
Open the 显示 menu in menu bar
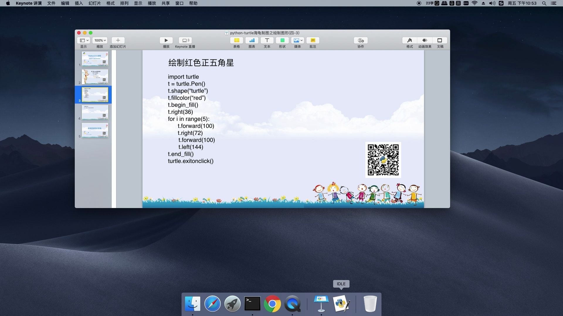click(138, 3)
